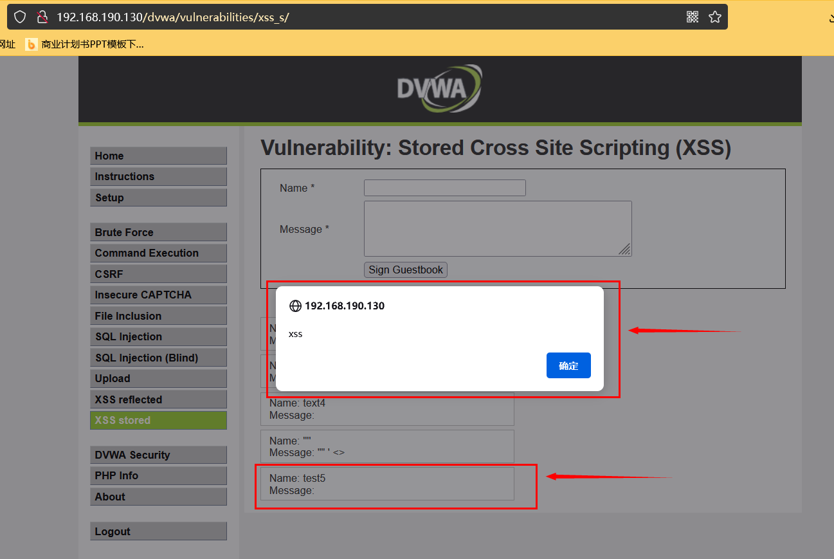Select the CSRF menu item
The height and width of the screenshot is (559, 834).
pyautogui.click(x=158, y=274)
